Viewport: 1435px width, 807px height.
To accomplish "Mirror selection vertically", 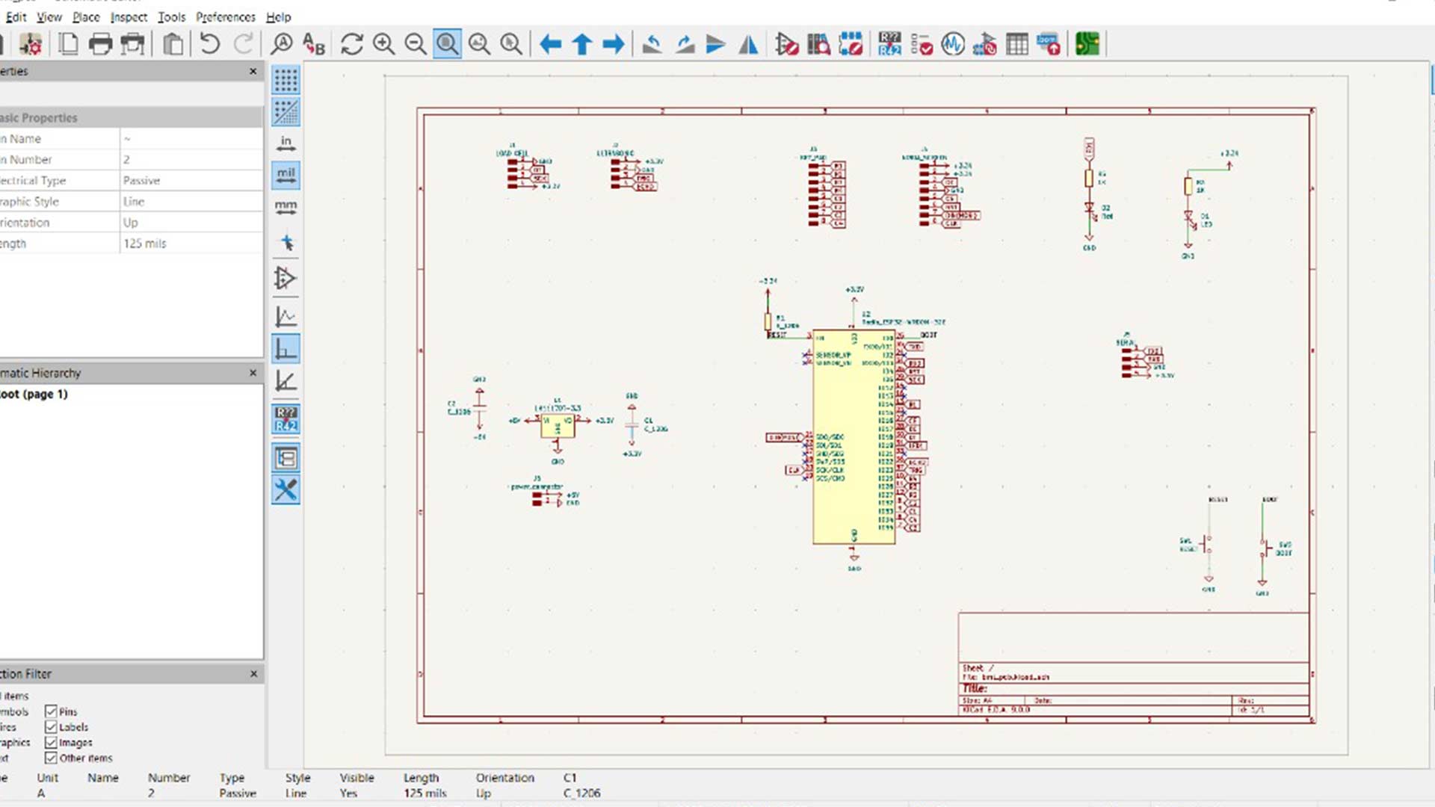I will tap(716, 44).
